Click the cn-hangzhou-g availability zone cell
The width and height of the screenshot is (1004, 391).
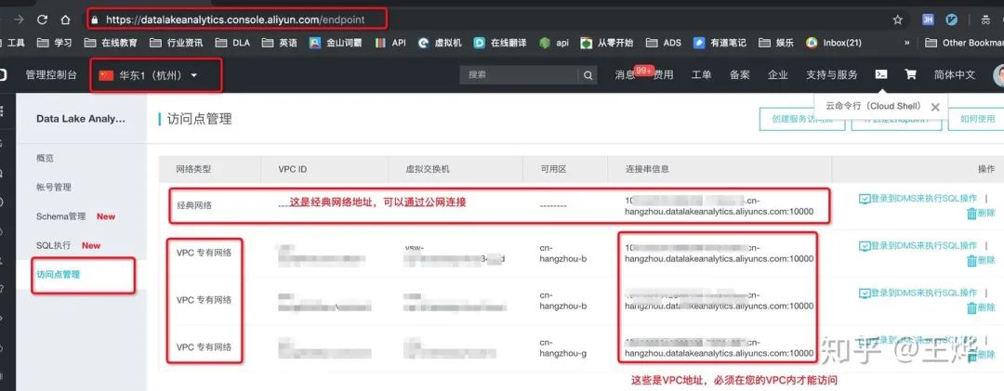563,346
